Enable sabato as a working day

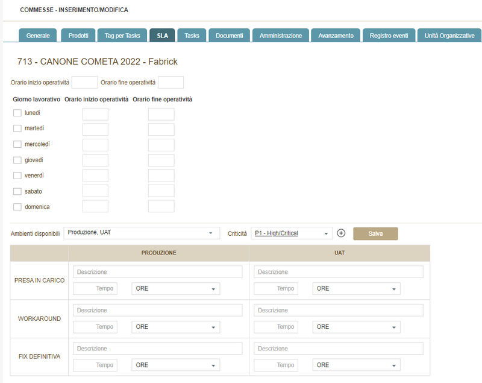(17, 191)
